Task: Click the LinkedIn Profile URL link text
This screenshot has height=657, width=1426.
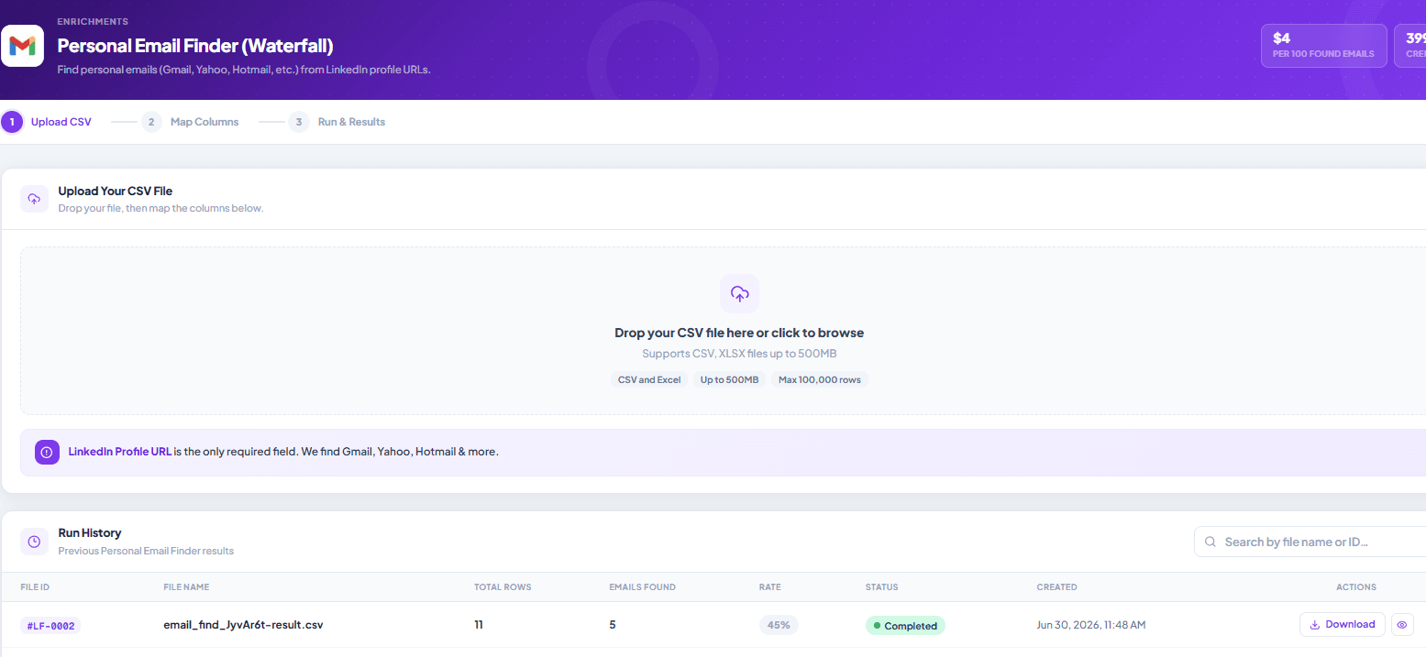Action: (x=120, y=452)
